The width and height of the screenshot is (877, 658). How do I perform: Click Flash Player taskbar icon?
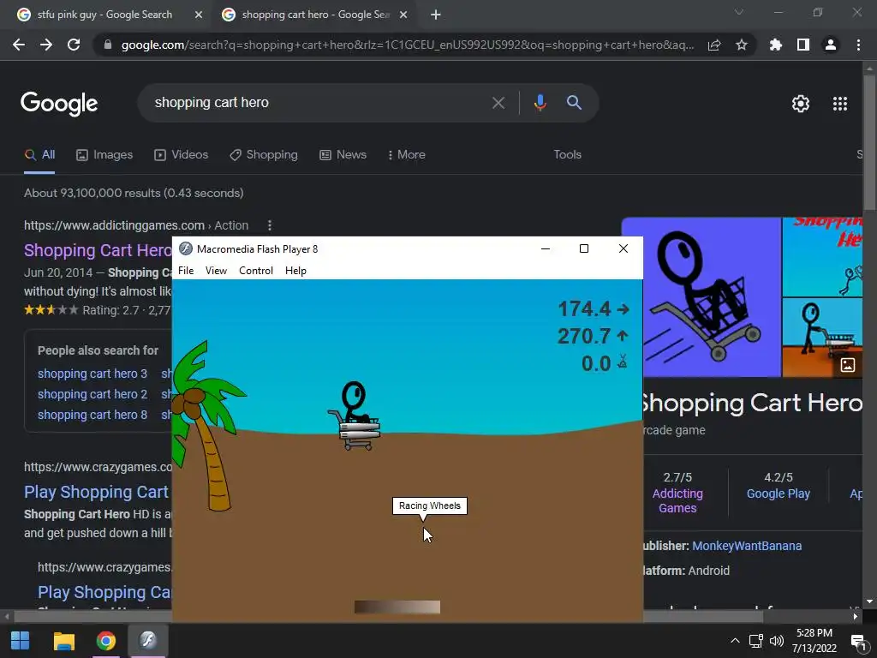pos(147,641)
